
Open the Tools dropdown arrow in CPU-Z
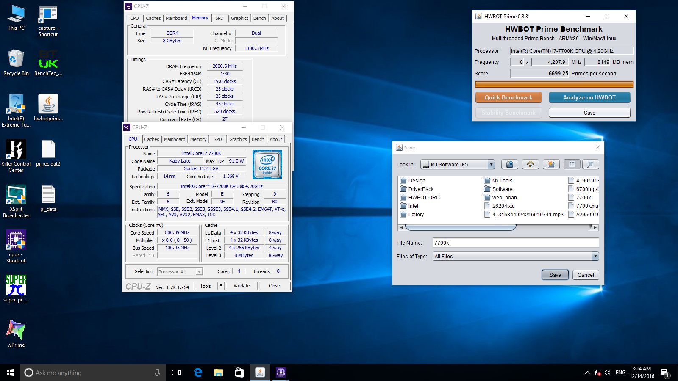221,286
